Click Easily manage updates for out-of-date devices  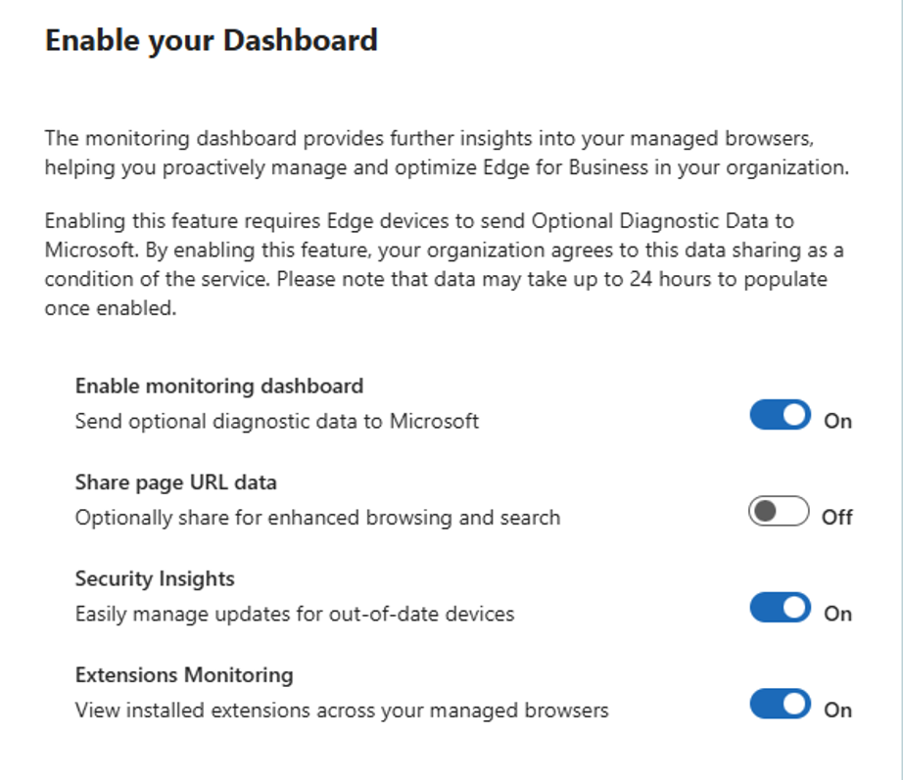click(295, 614)
